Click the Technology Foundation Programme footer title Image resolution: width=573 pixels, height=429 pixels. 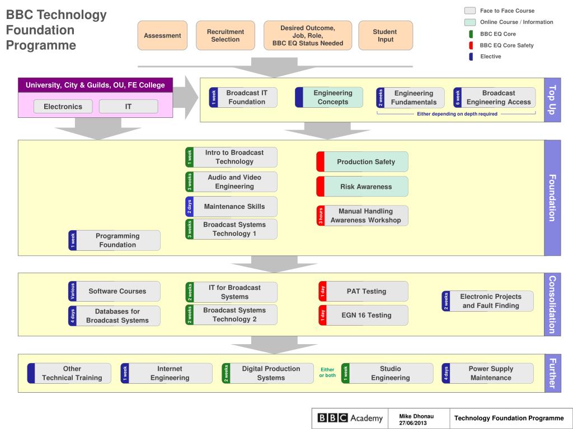click(x=509, y=418)
